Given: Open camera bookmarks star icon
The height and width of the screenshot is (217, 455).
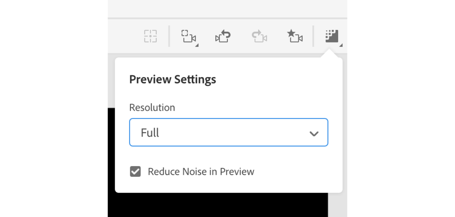Looking at the screenshot, I should click(295, 36).
